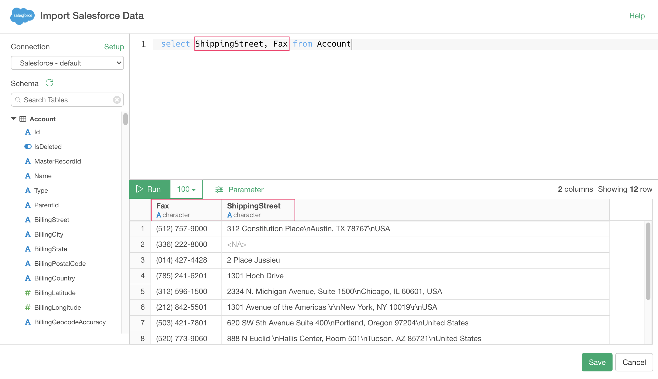Select the BillingCity column in schema

point(49,234)
